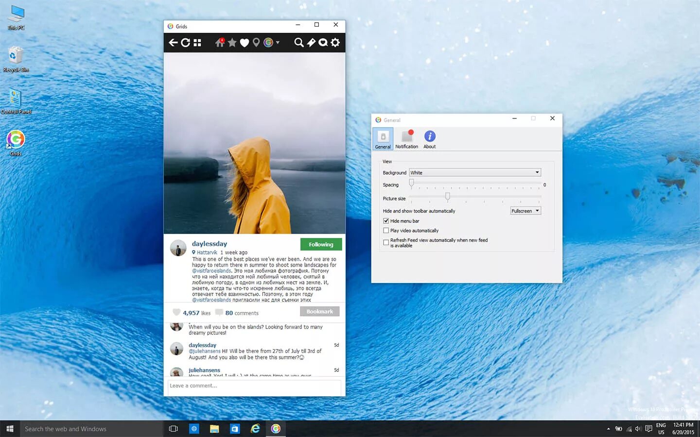Image resolution: width=700 pixels, height=437 pixels.
Task: Open daylessday avatar beside post caption
Action: (x=178, y=248)
